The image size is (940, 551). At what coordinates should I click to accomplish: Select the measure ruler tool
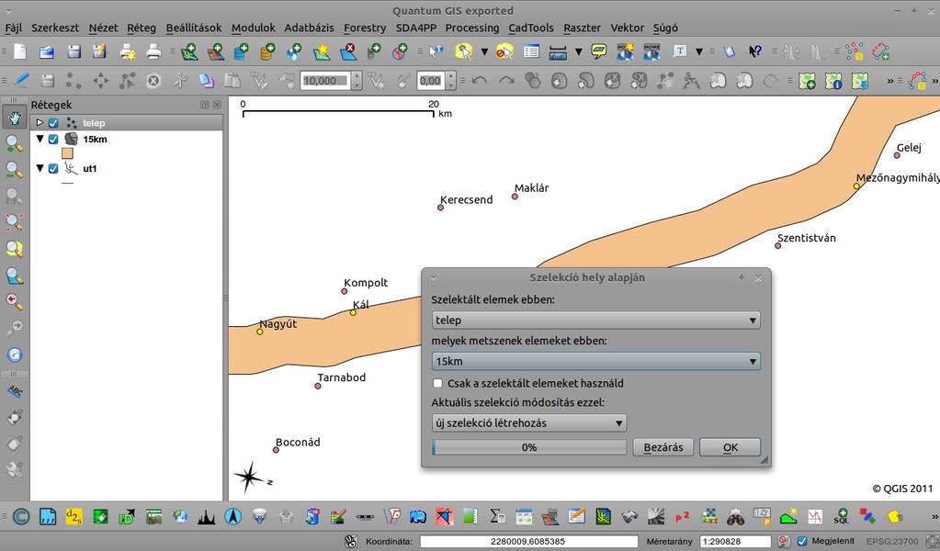(558, 51)
